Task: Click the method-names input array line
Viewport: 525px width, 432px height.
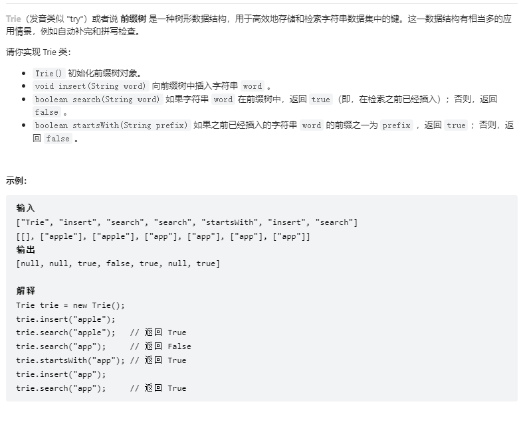Action: pyautogui.click(x=187, y=222)
